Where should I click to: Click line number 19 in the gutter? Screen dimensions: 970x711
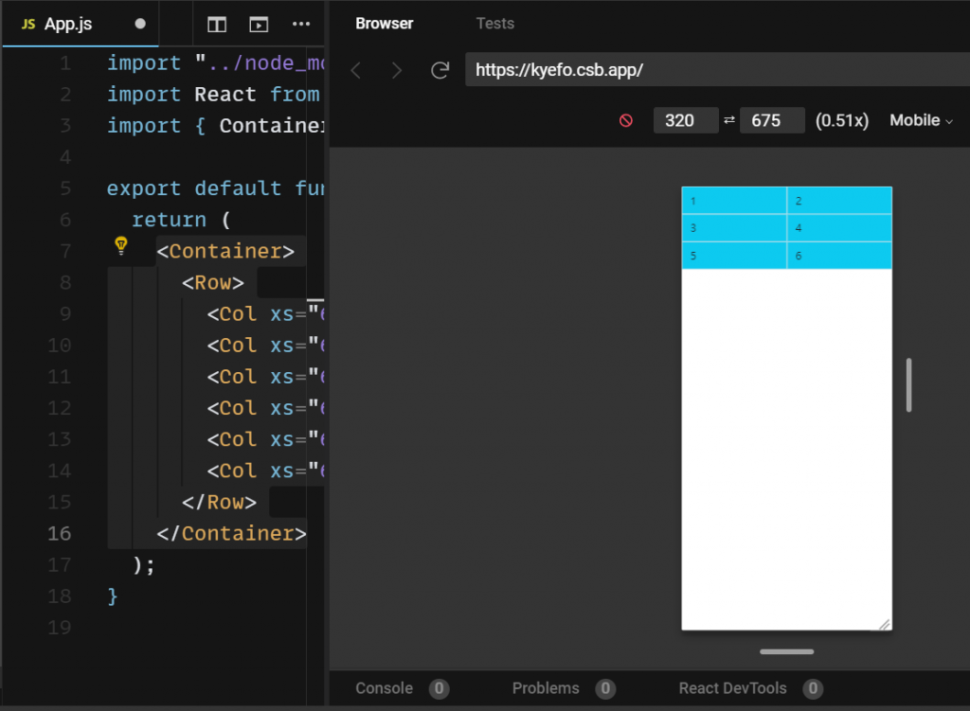(60, 627)
